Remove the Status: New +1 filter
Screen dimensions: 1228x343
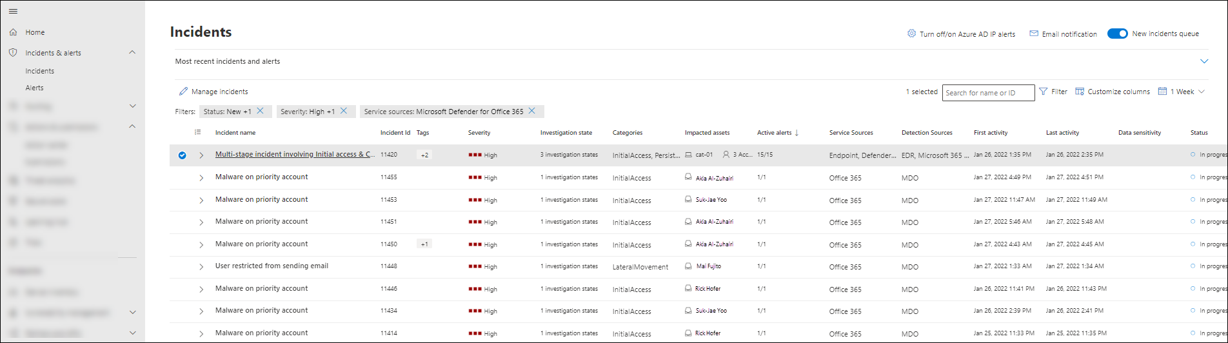tap(260, 111)
